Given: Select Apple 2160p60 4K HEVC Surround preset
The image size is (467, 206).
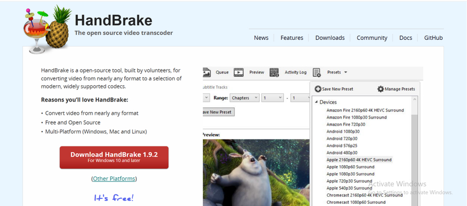Looking at the screenshot, I should 359,160.
